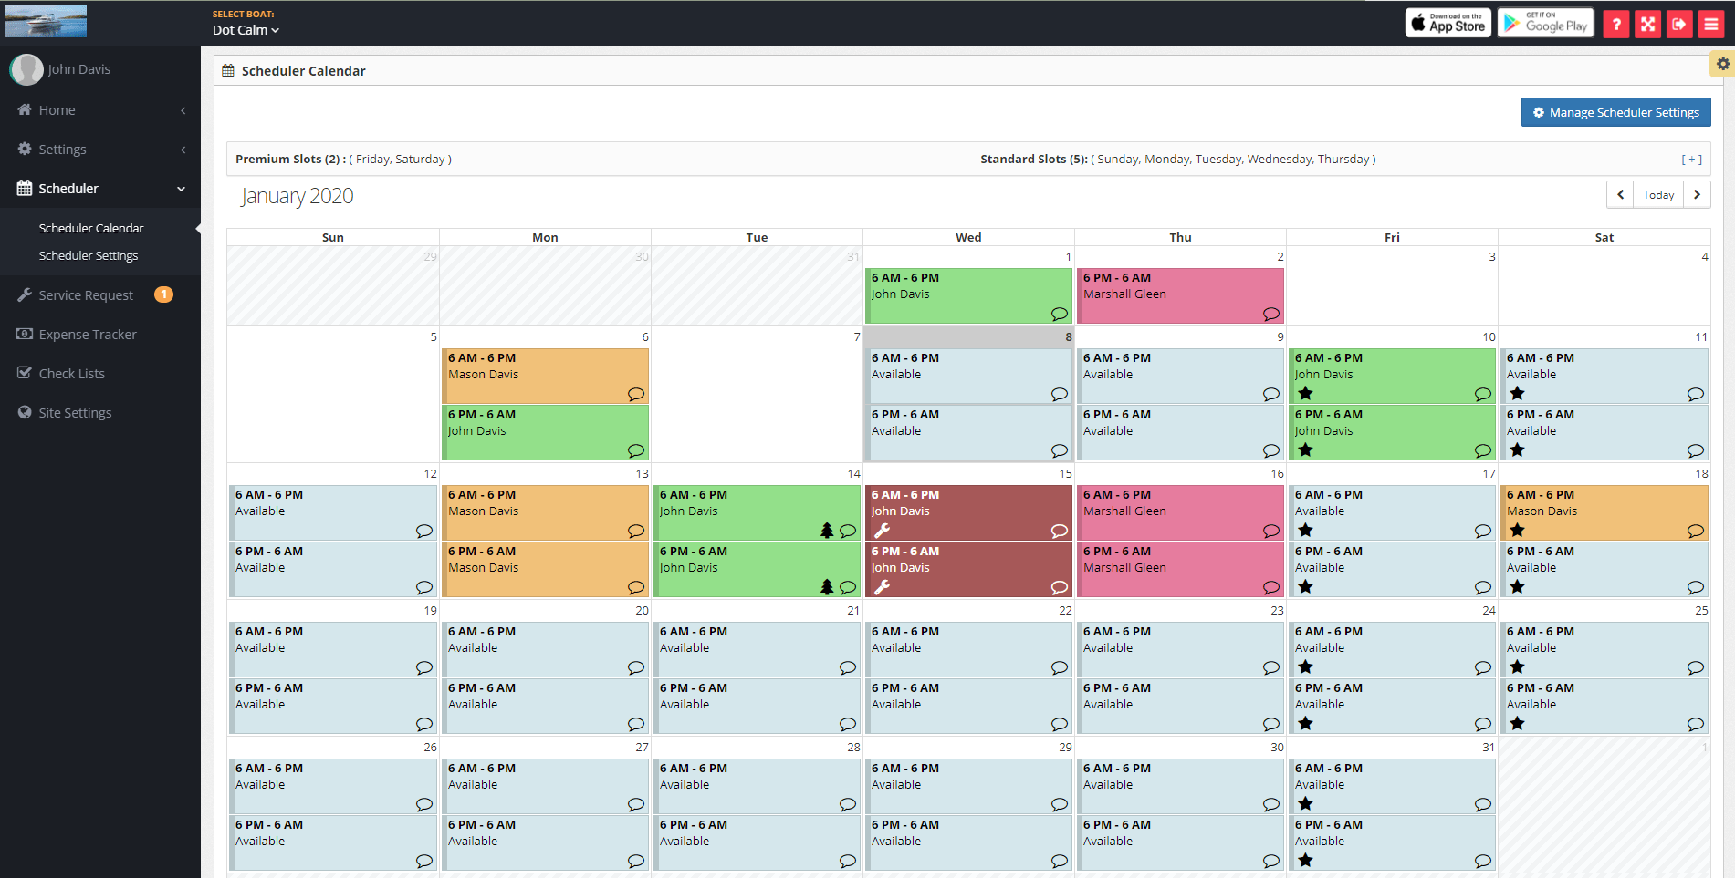Open the red hamburger menu icon
Screen dimensions: 1735x878
click(1711, 25)
